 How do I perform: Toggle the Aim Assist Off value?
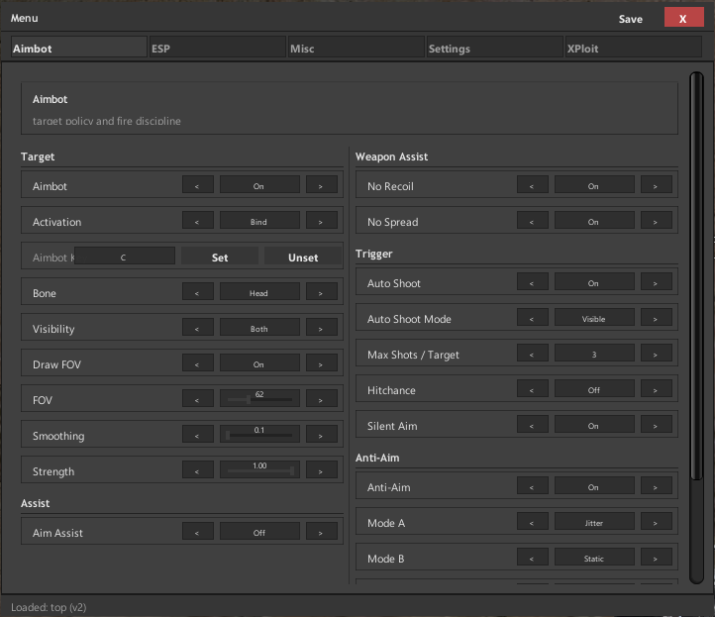click(259, 532)
